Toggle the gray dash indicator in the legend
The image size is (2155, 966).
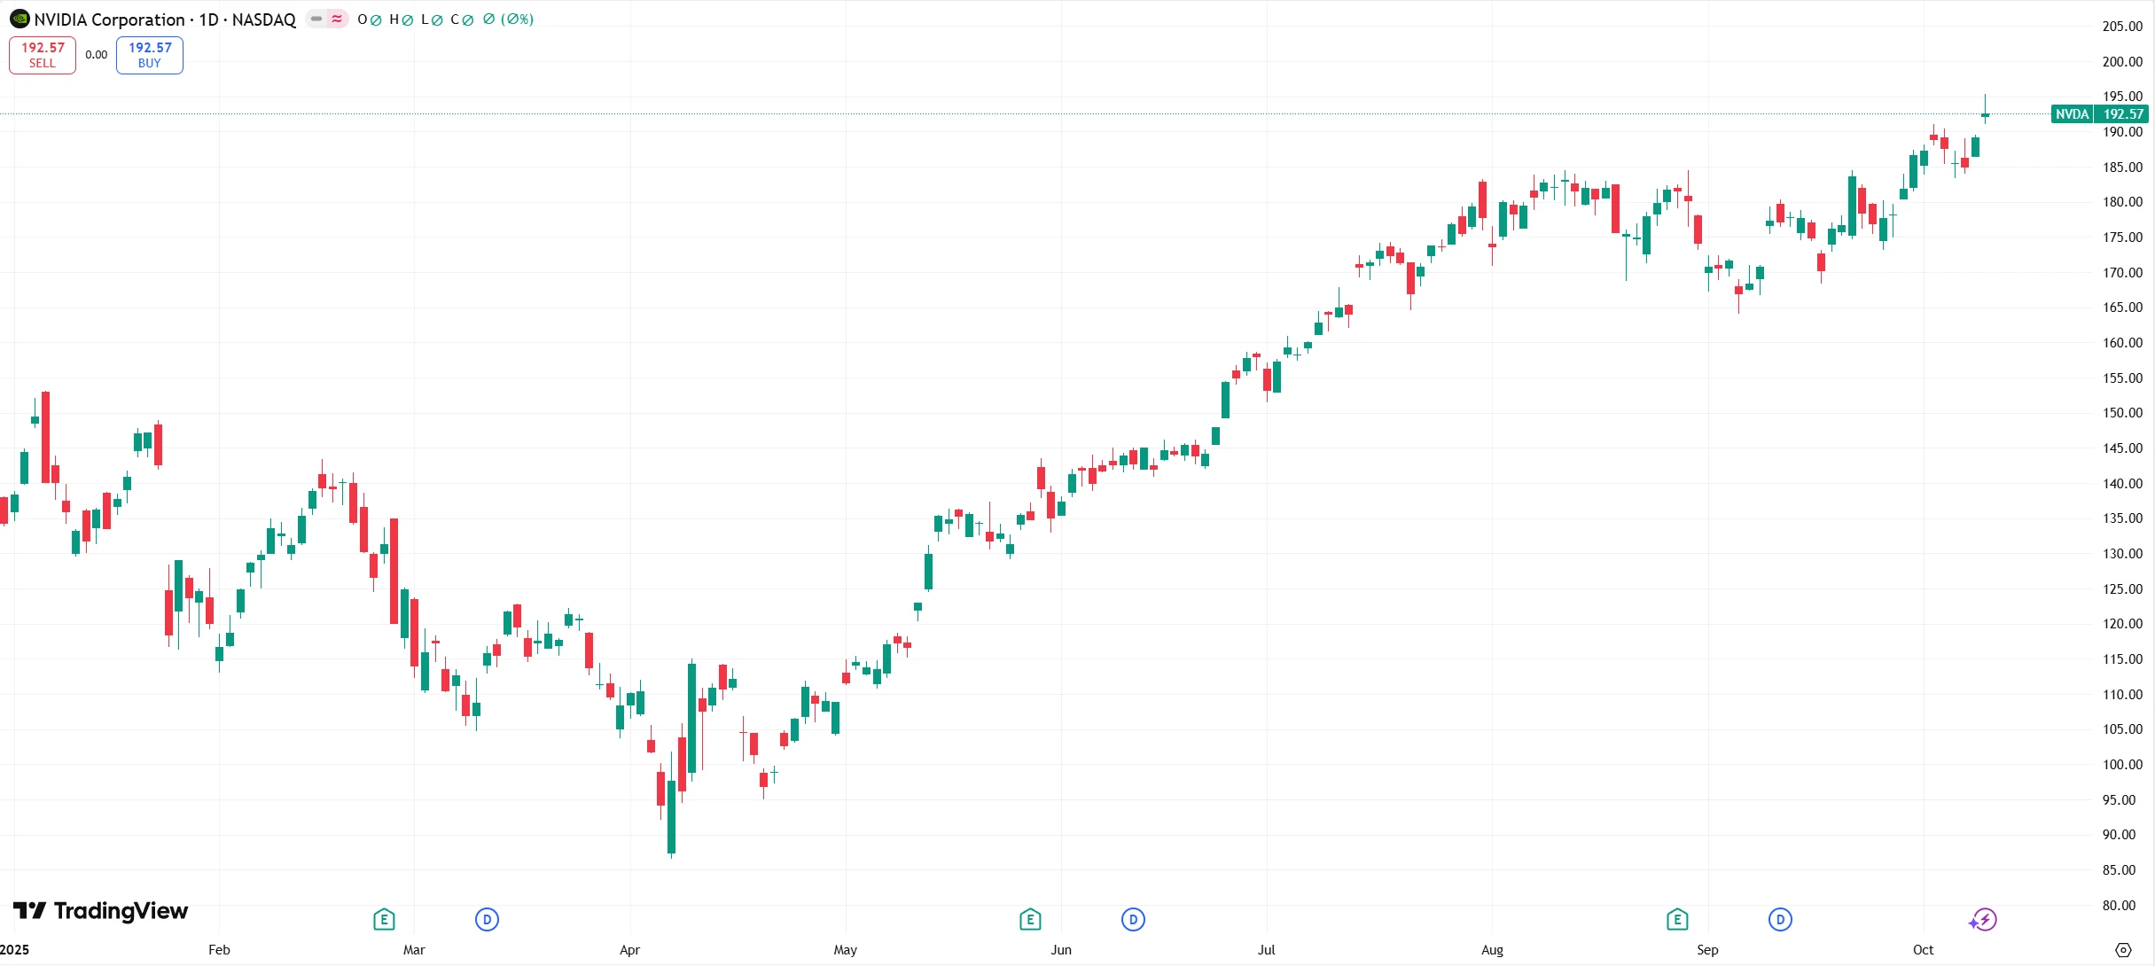316,19
